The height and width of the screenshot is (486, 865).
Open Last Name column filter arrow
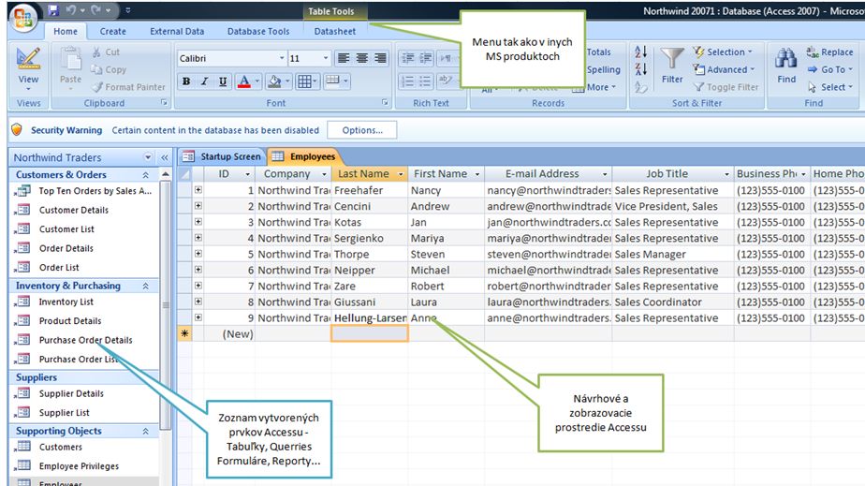click(x=401, y=174)
